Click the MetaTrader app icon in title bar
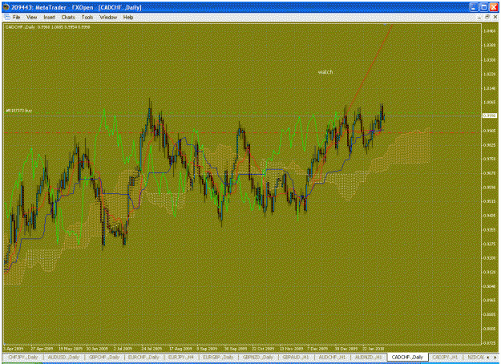 click(x=6, y=7)
